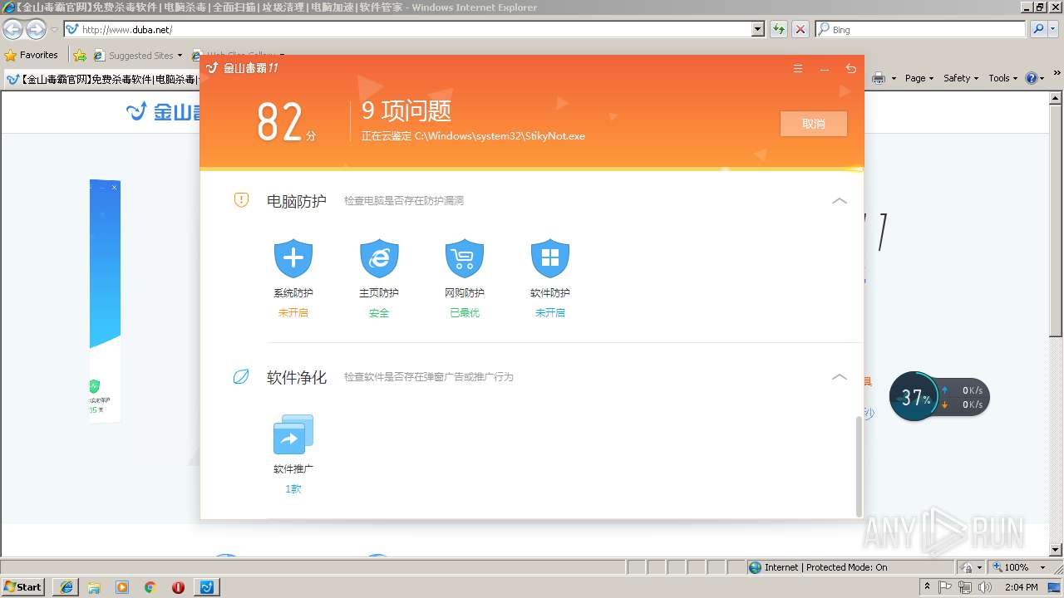
Task: Click the IE Stop loading button
Action: [800, 29]
